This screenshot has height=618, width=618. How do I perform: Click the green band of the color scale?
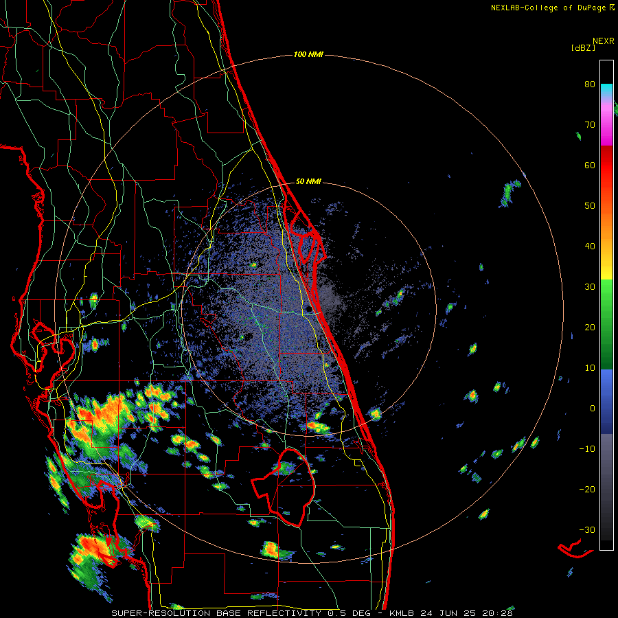coord(606,324)
